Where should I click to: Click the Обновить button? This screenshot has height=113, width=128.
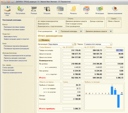tap(44, 40)
